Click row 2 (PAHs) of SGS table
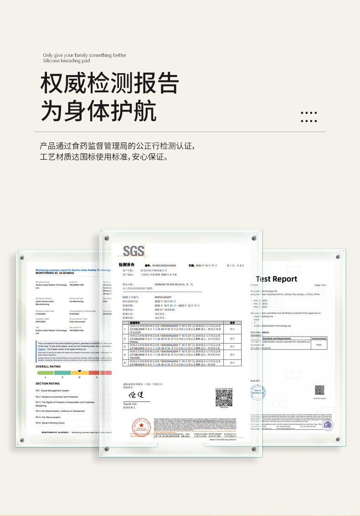 (x=182, y=339)
